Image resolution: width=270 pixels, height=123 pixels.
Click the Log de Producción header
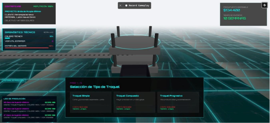click(14, 99)
